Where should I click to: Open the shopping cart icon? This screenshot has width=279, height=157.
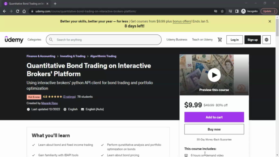(x=220, y=40)
